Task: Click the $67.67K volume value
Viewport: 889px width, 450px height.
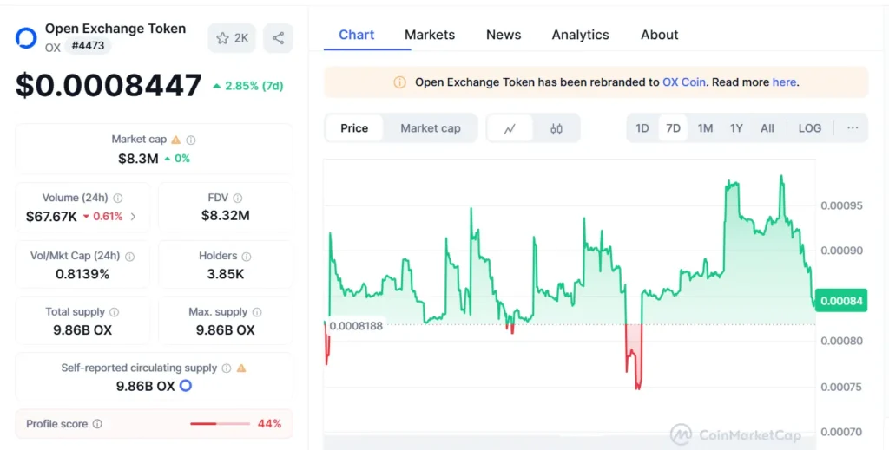Action: [51, 216]
